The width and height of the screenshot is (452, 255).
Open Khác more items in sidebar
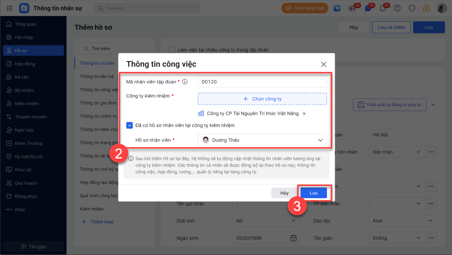34,210
